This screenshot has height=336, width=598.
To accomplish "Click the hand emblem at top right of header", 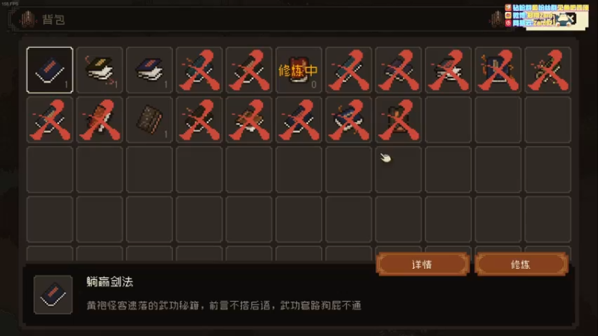I will click(x=496, y=19).
